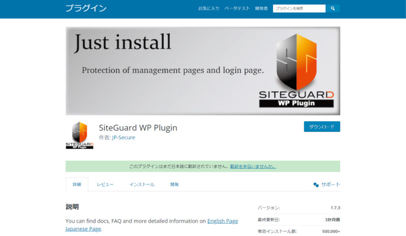Switch to the インストール tab
The width and height of the screenshot is (406, 236).
click(x=142, y=184)
